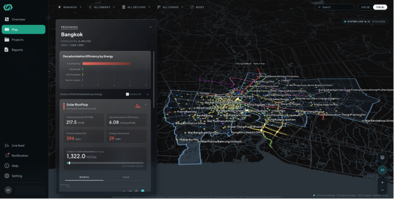Open the Bangkok location dropdown
Viewport: 394px width, 199px height.
pos(70,7)
